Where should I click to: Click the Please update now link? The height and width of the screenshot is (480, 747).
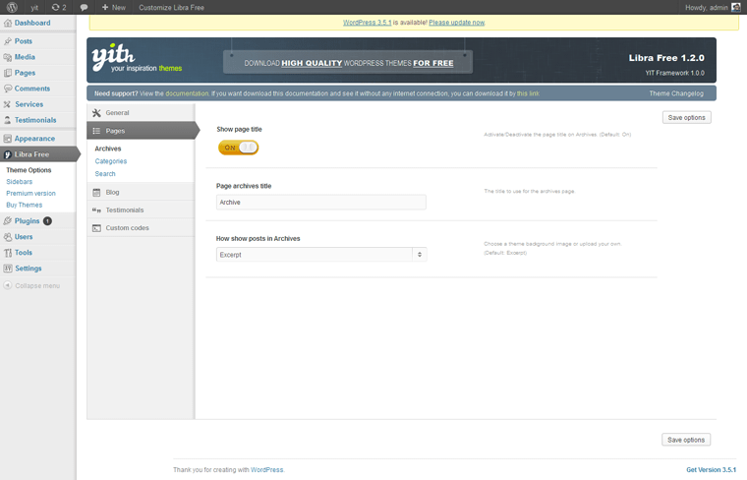(x=456, y=23)
